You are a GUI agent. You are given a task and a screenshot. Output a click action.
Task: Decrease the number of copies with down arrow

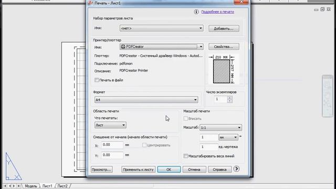[x=230, y=101]
